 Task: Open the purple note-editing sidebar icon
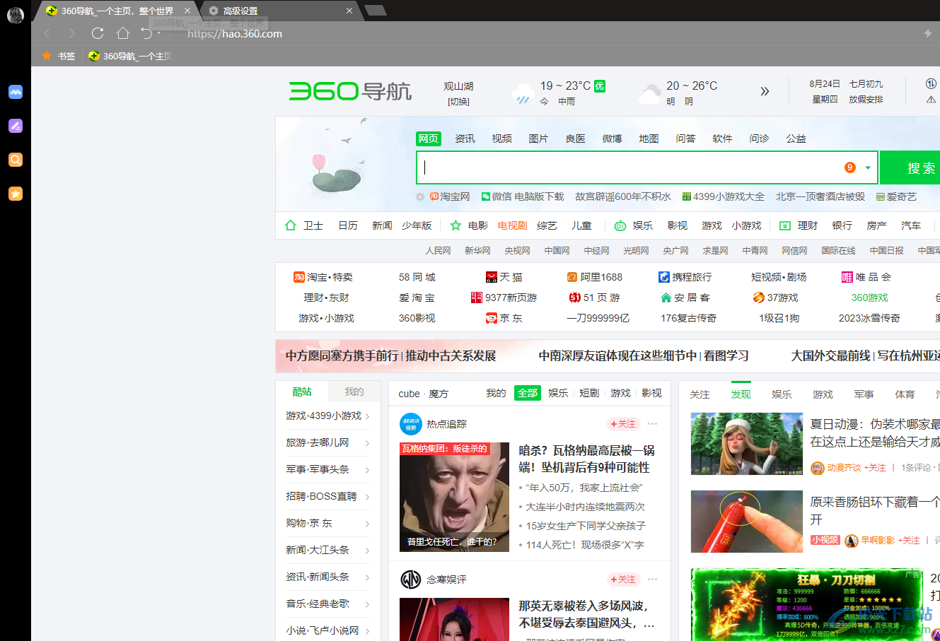pos(16,126)
